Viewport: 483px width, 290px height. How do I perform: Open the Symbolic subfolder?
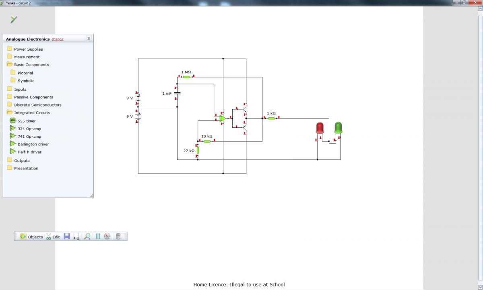tap(23, 81)
